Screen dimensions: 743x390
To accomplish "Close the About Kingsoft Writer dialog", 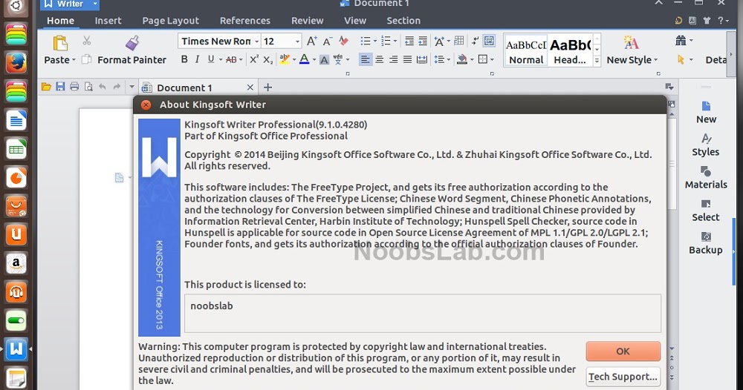I will 146,105.
